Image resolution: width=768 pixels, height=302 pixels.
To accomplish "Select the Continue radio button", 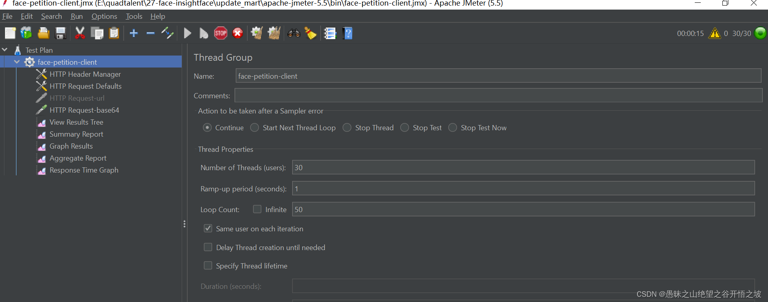I will tap(207, 128).
